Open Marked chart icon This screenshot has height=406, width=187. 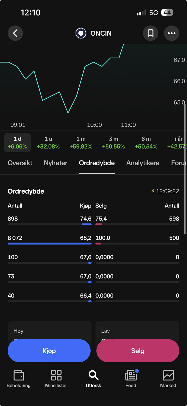click(168, 375)
